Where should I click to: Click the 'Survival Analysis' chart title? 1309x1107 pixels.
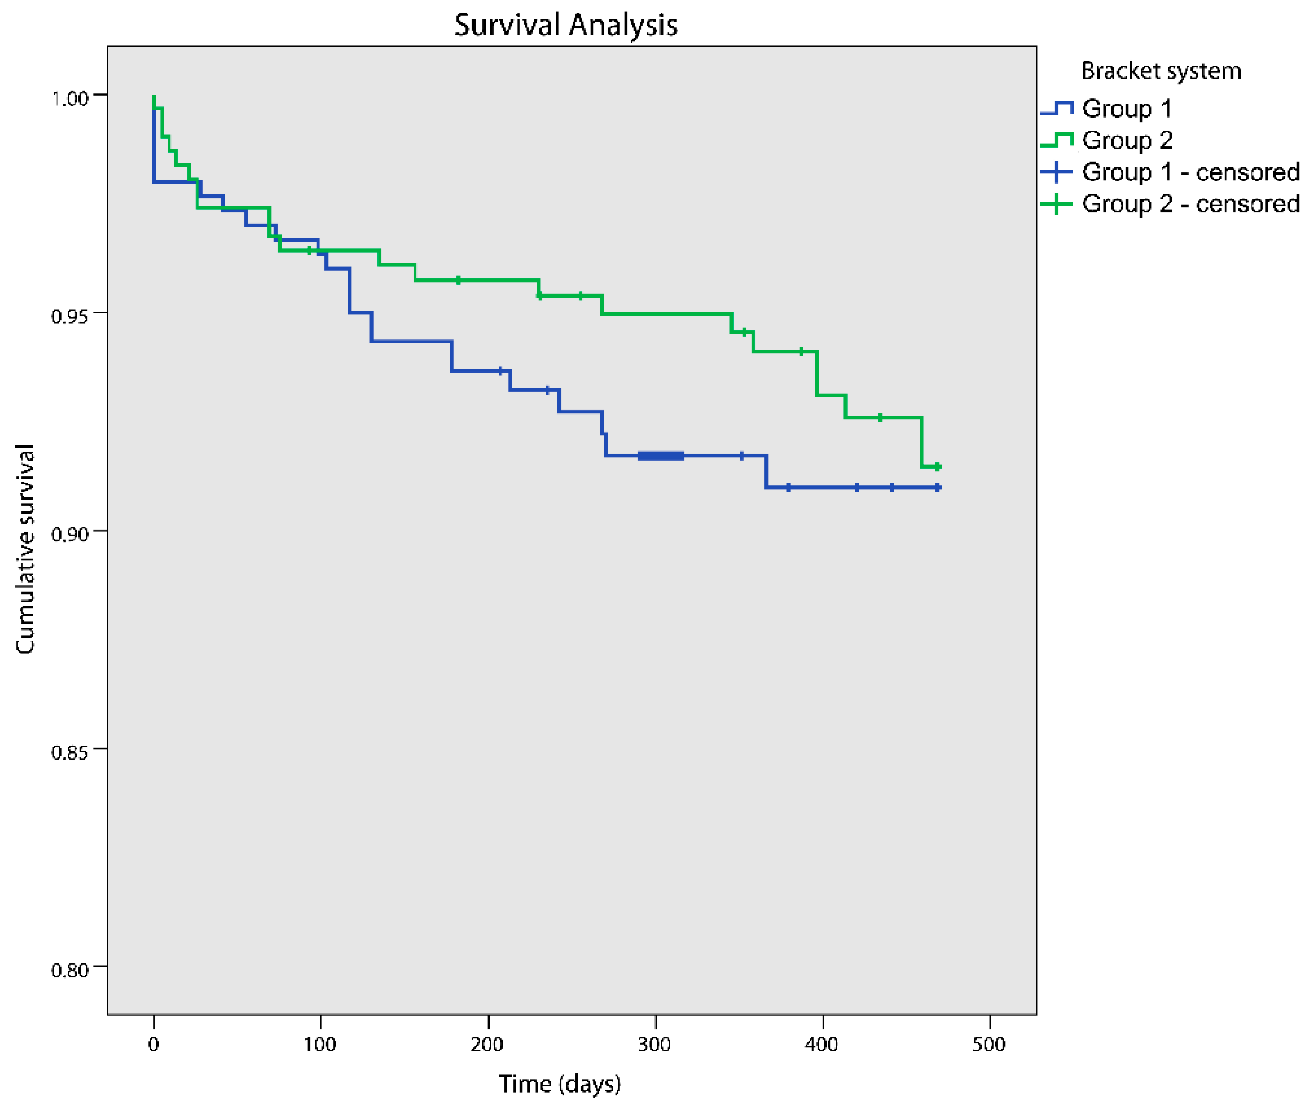coord(565,25)
